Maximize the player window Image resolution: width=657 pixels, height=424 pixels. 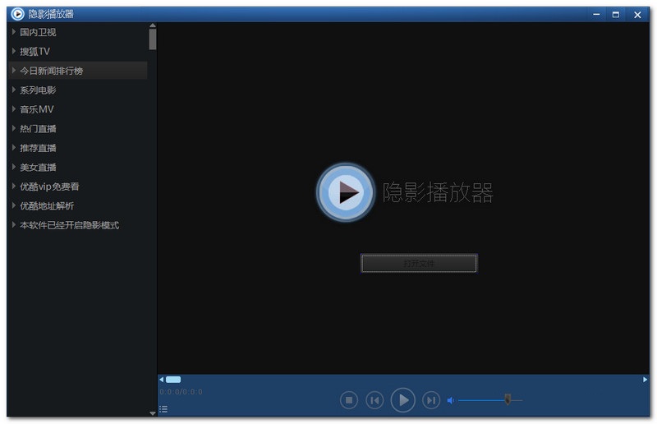coord(616,14)
